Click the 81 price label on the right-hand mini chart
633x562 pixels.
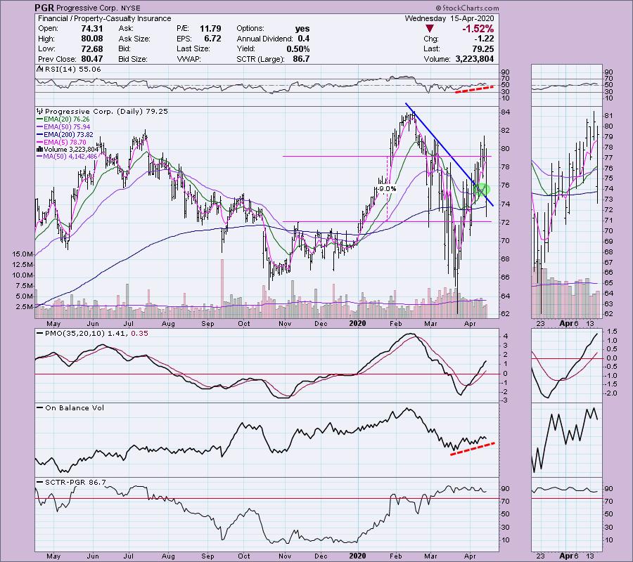(609, 116)
